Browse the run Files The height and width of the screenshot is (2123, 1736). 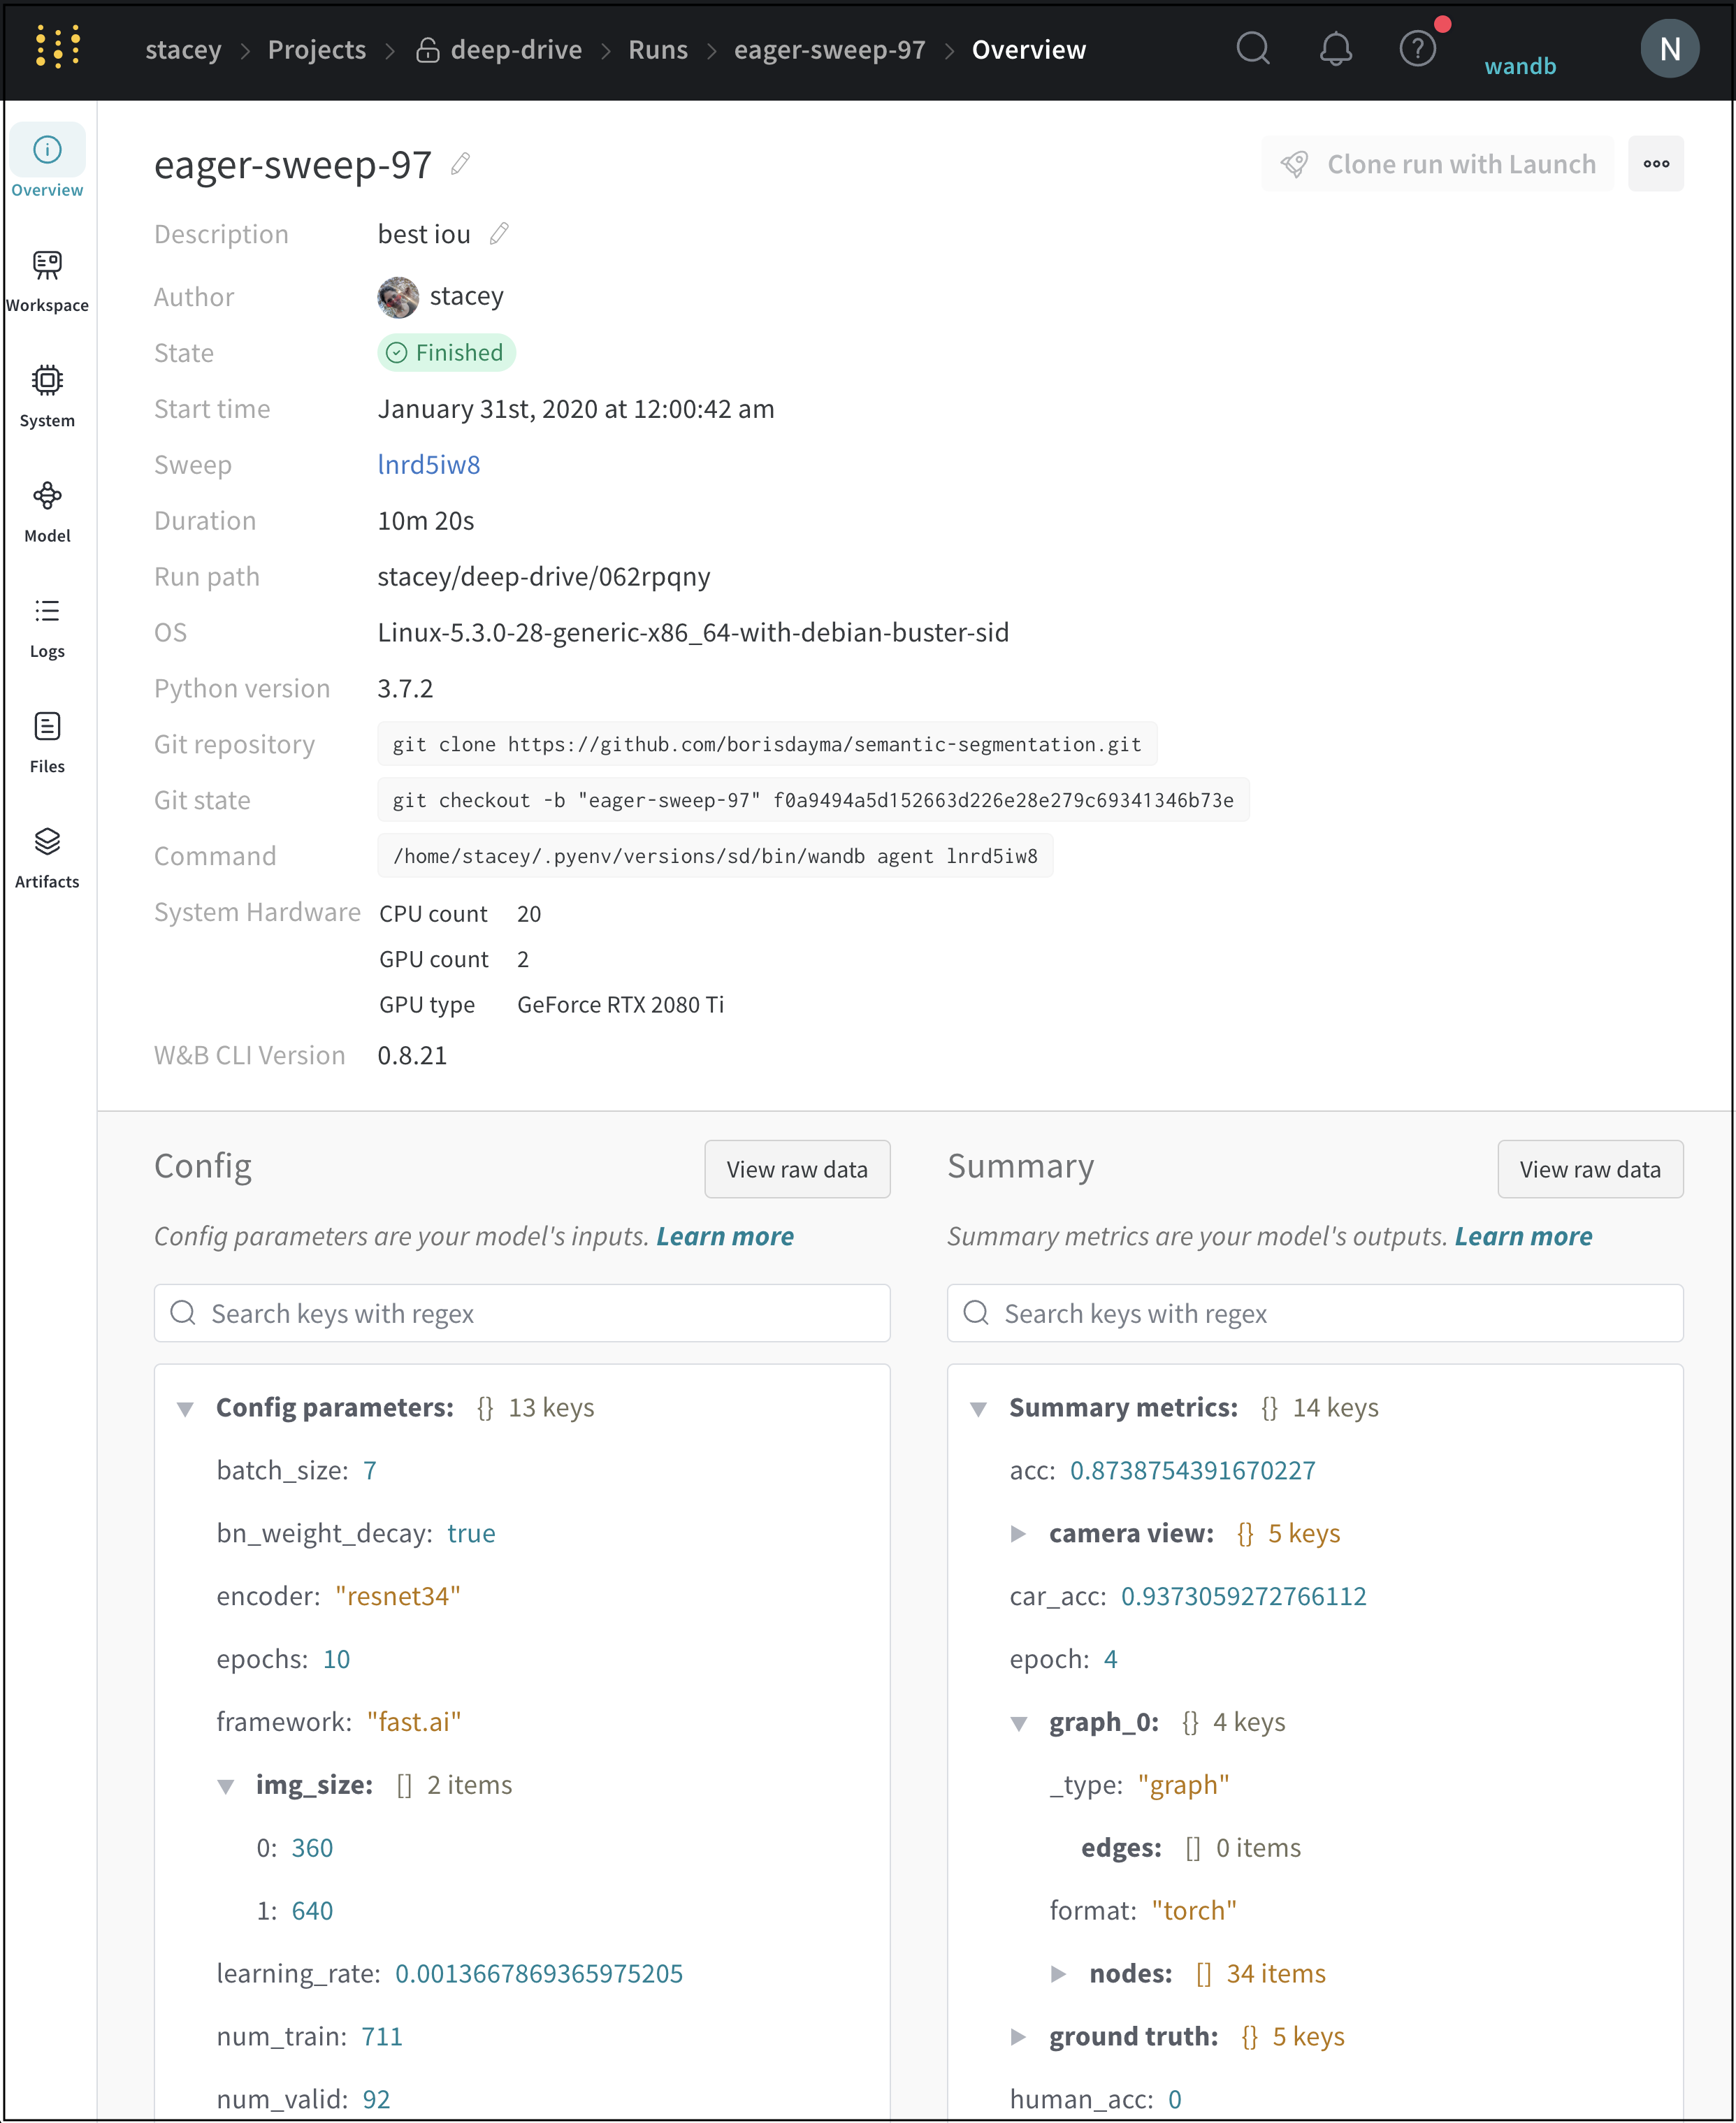tap(47, 740)
